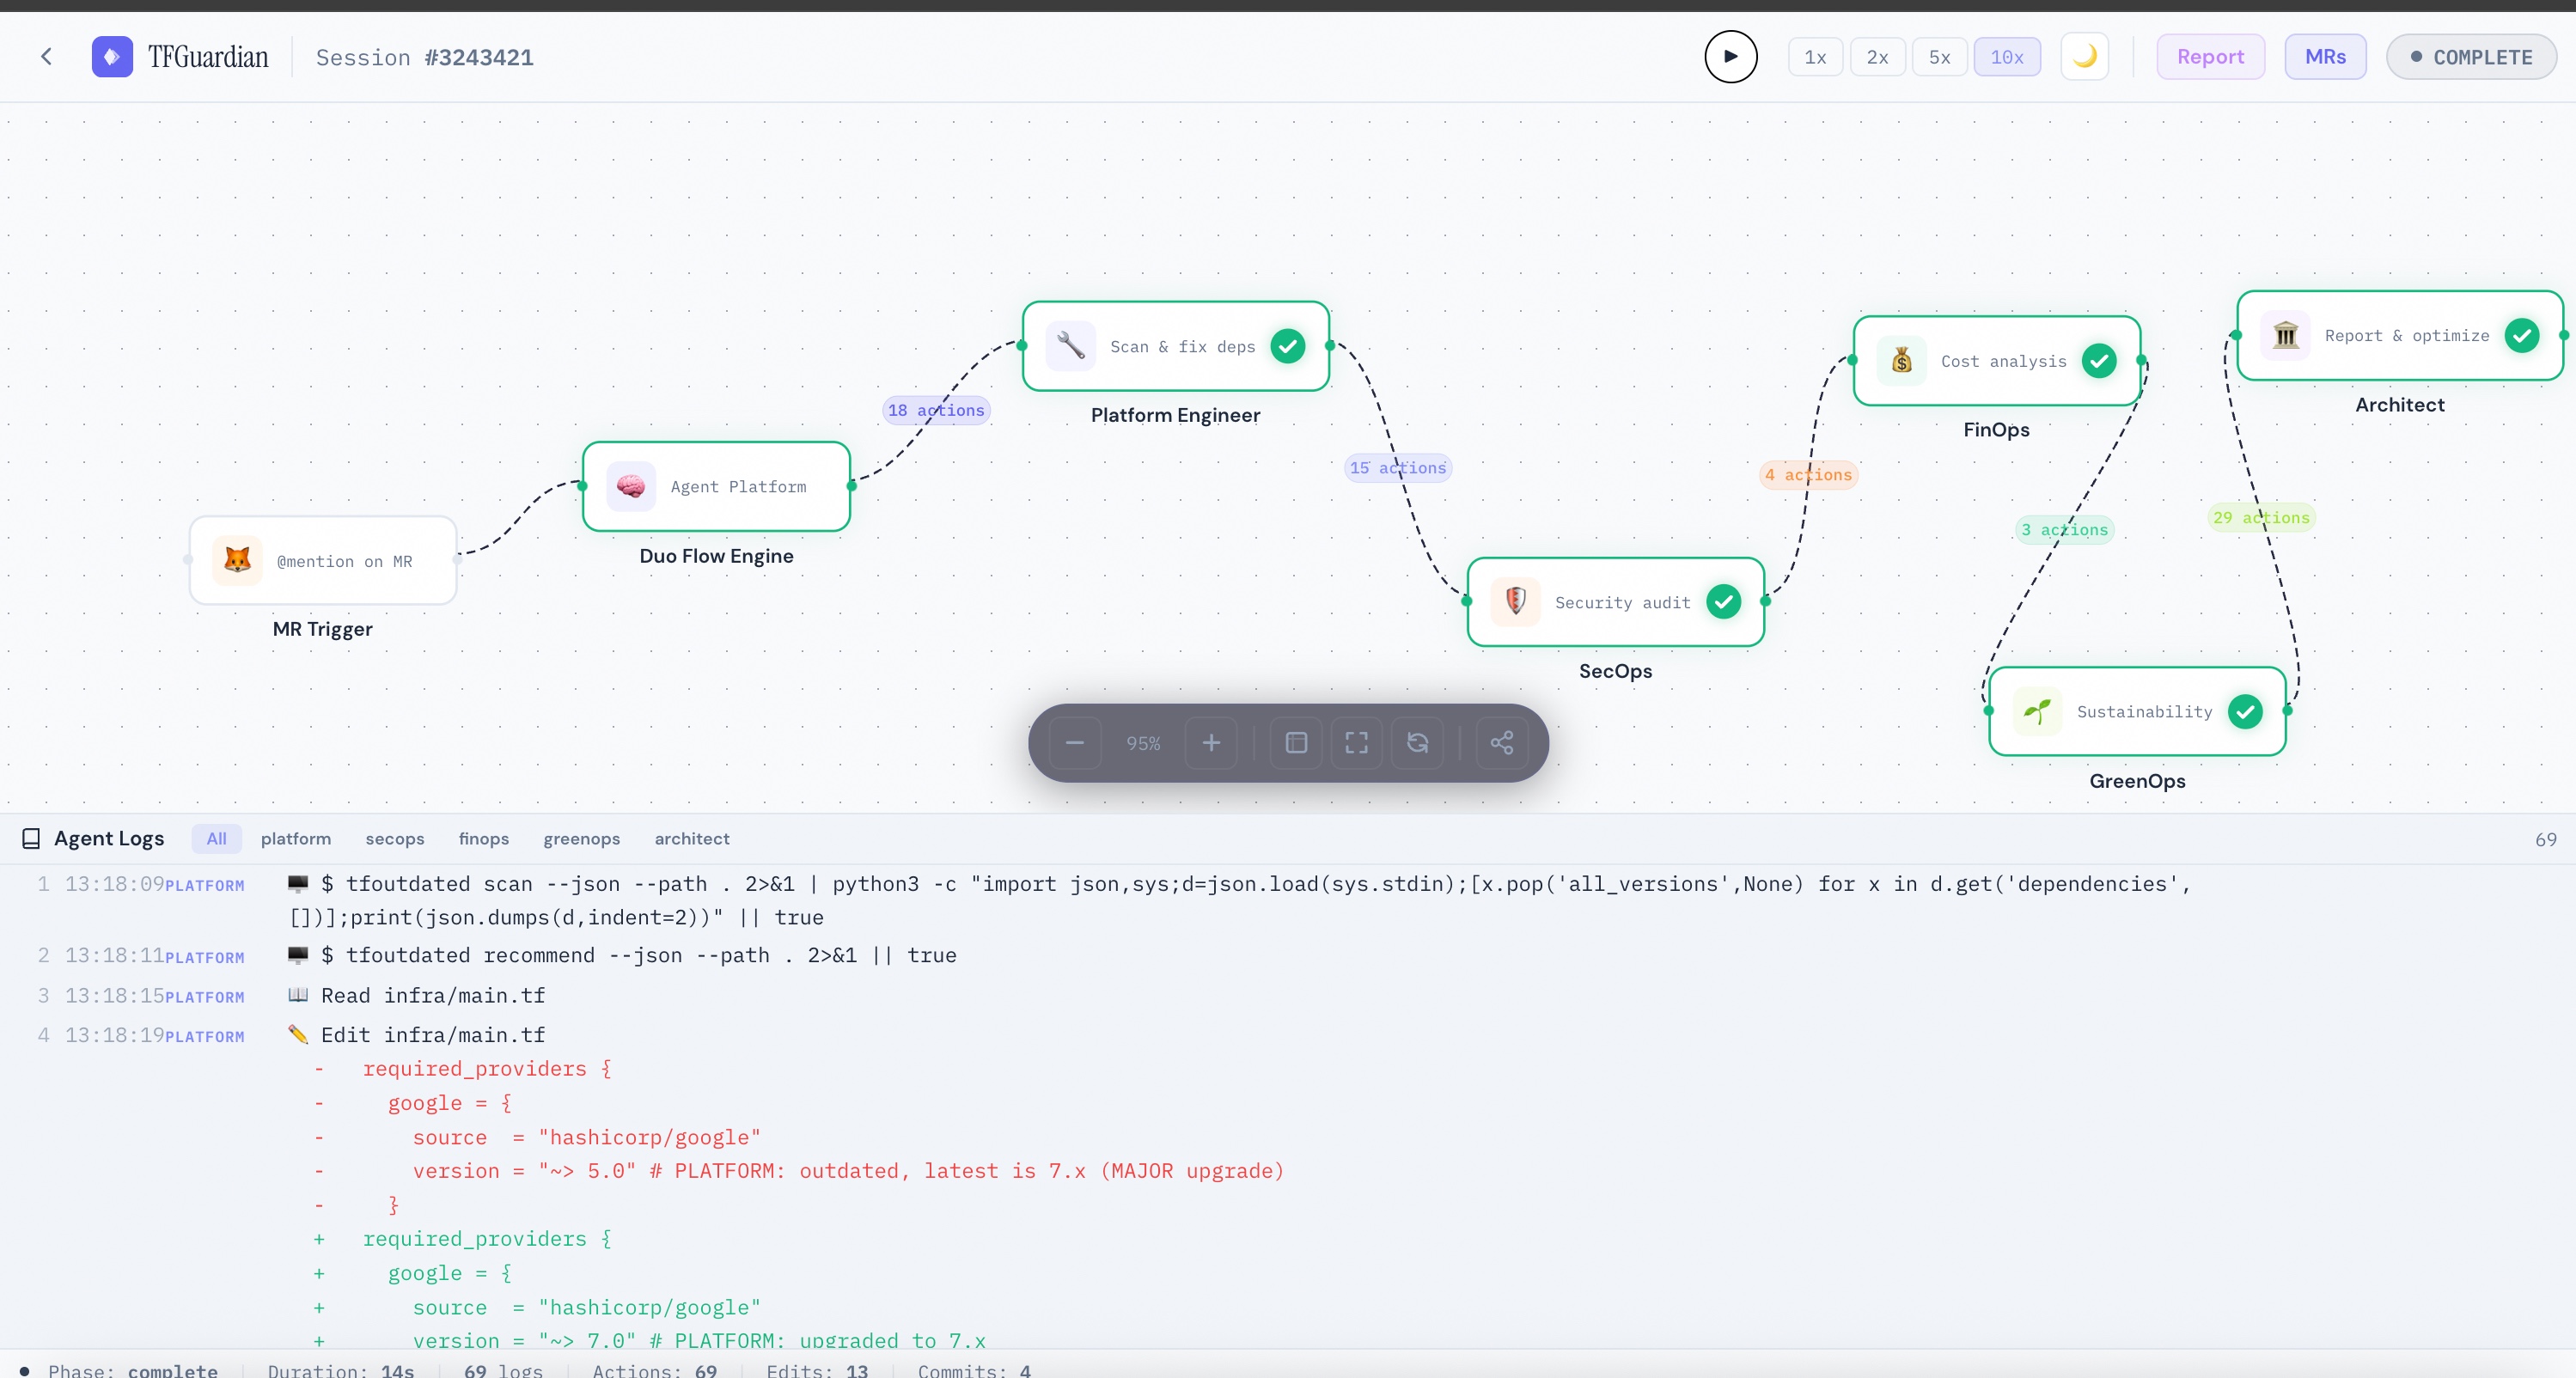The height and width of the screenshot is (1378, 2576).
Task: Set playback speed to 1x
Action: click(x=1815, y=57)
